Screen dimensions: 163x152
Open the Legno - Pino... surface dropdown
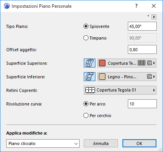(x=127, y=76)
